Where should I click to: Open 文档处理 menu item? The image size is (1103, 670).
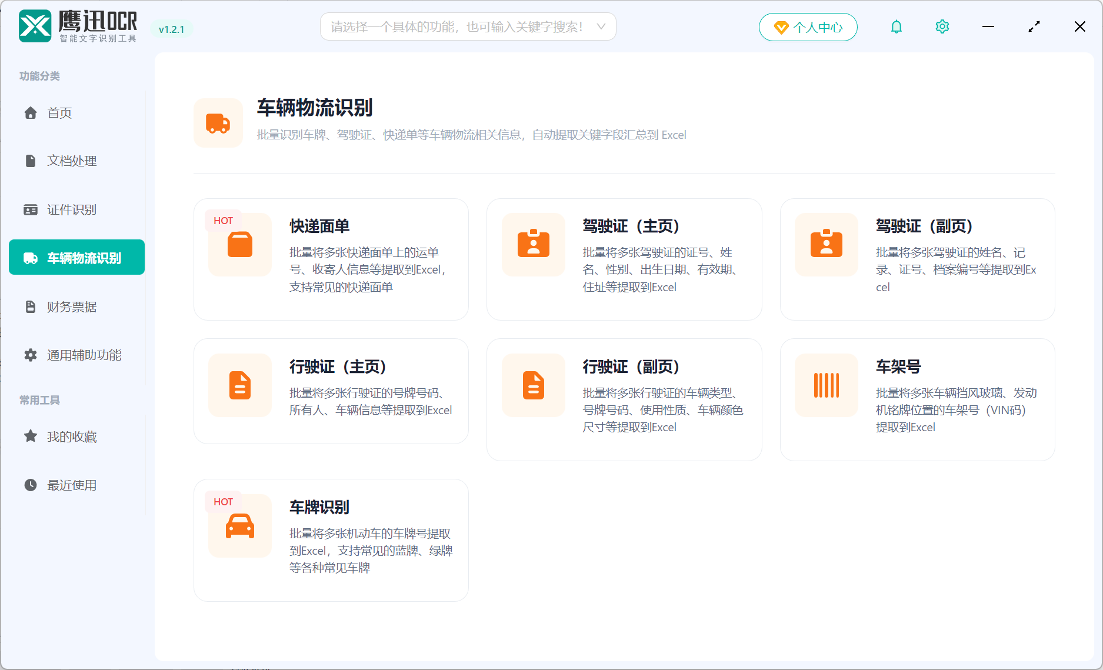coord(76,161)
